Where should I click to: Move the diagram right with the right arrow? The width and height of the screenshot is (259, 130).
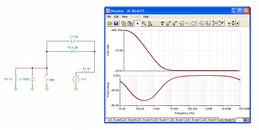pyautogui.click(x=237, y=23)
